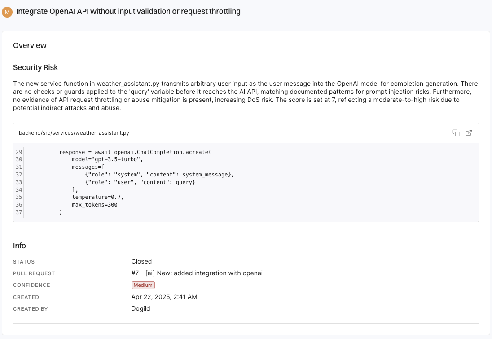Click the Medium confidence badge
The width and height of the screenshot is (492, 339).
point(143,285)
